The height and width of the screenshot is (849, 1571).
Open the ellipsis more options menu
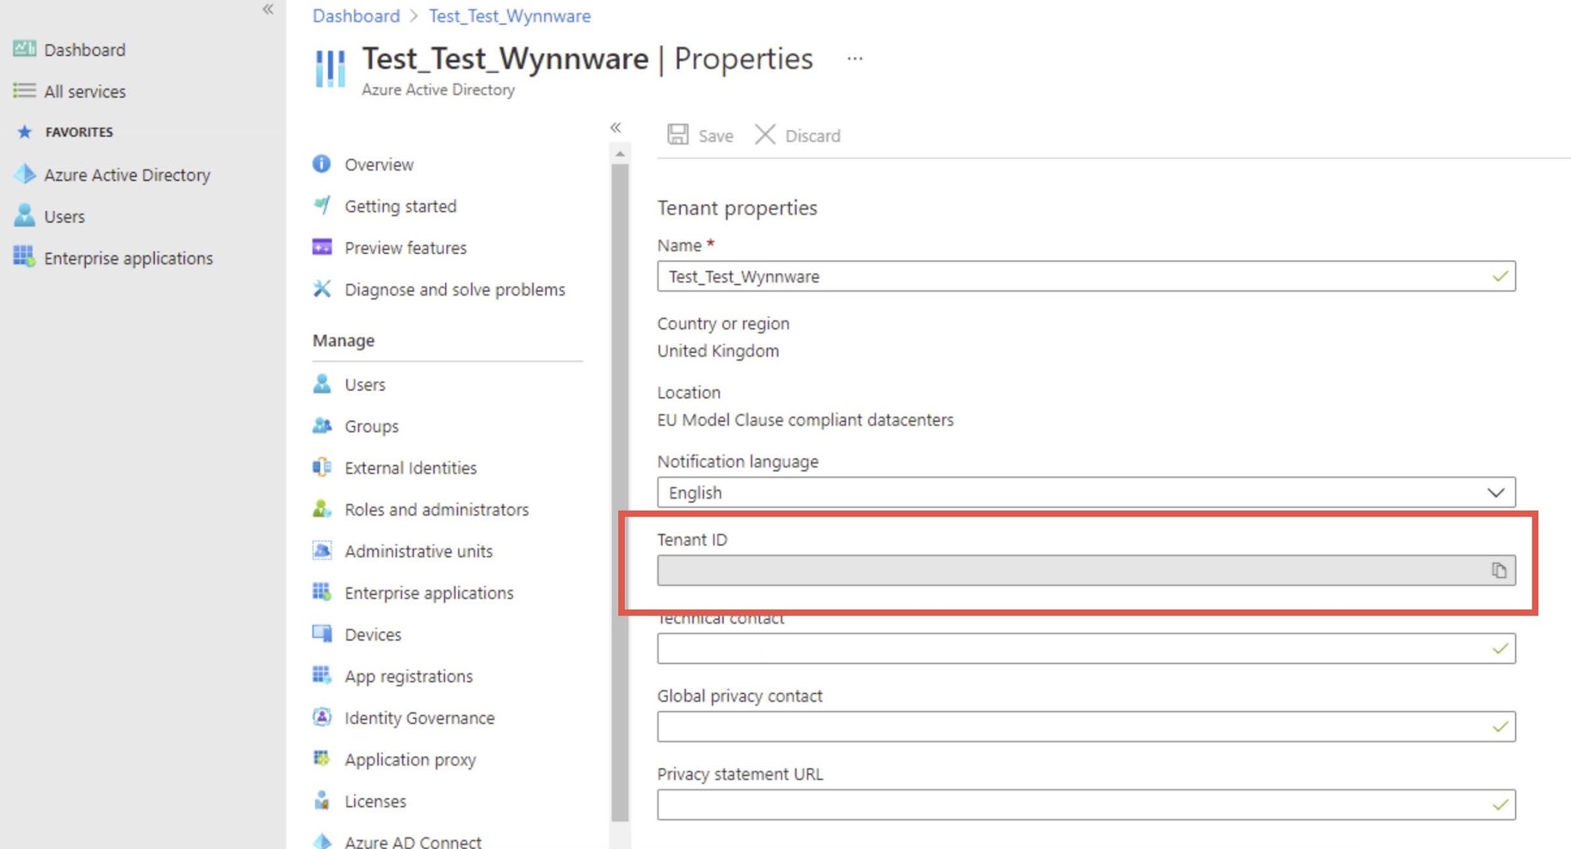tap(855, 58)
